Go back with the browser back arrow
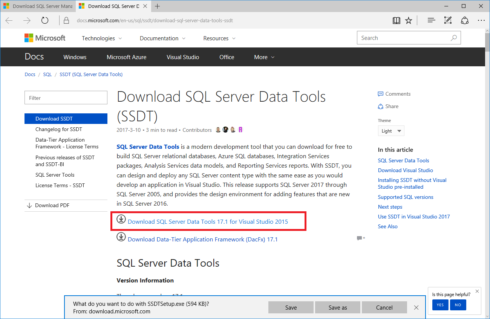Image resolution: width=490 pixels, height=319 pixels. click(9, 20)
